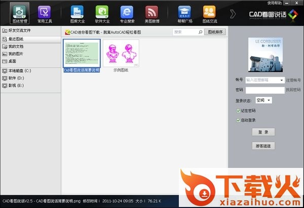304x208 pixels.
Task: Open the 图库大全 DWG library icon
Action: [x=78, y=14]
